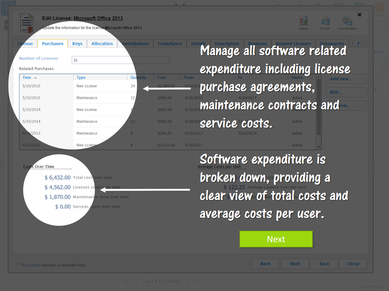Click the license document icon
The height and width of the screenshot is (291, 389).
coord(27,23)
